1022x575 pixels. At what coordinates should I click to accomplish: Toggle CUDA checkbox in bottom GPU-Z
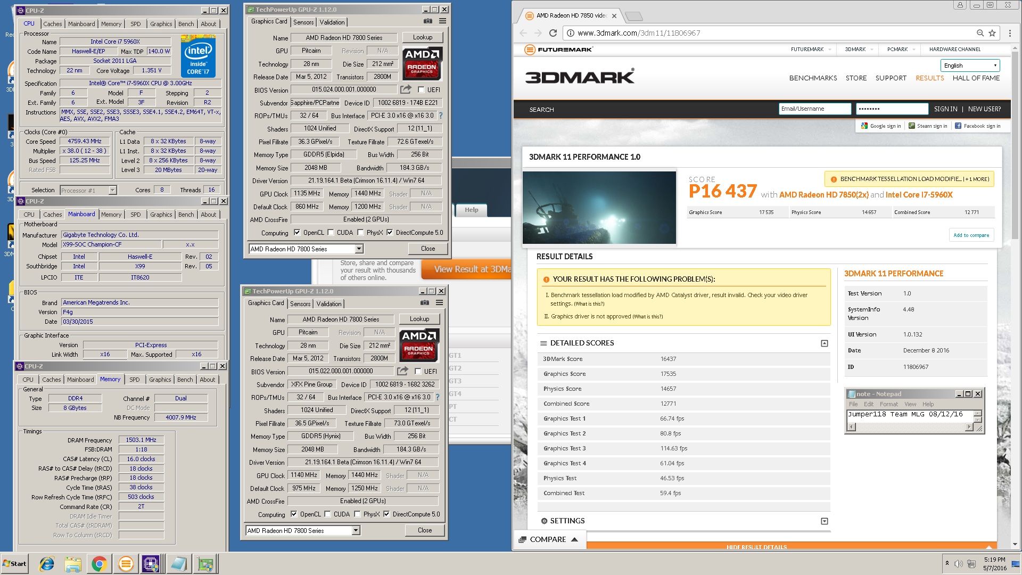point(328,514)
